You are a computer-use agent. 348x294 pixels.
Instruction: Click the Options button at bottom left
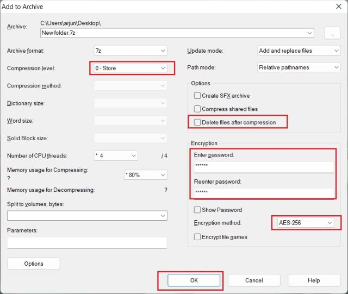[34, 264]
